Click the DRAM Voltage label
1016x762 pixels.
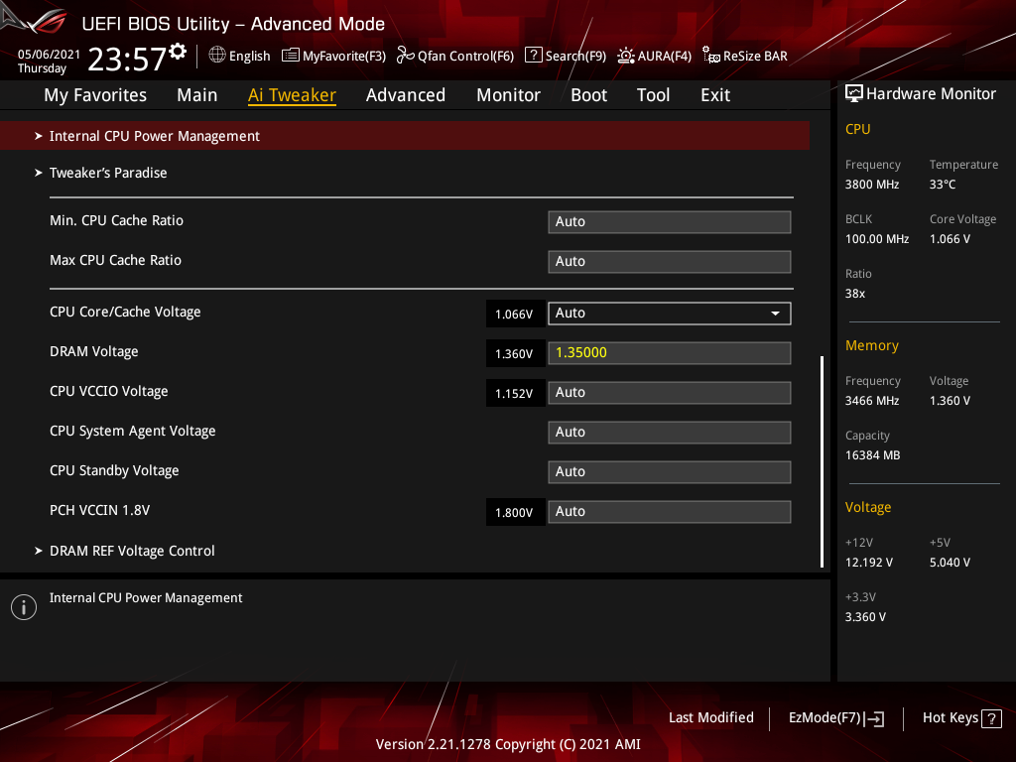pos(94,352)
